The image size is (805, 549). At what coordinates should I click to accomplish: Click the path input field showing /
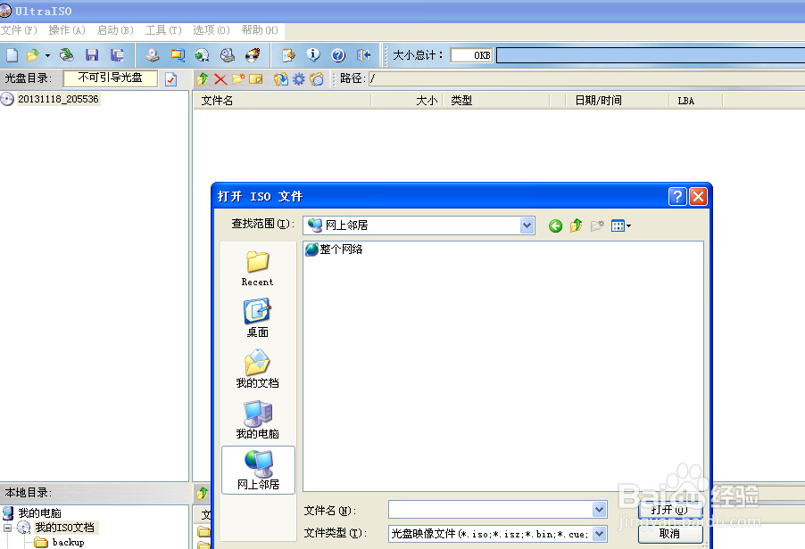[586, 78]
